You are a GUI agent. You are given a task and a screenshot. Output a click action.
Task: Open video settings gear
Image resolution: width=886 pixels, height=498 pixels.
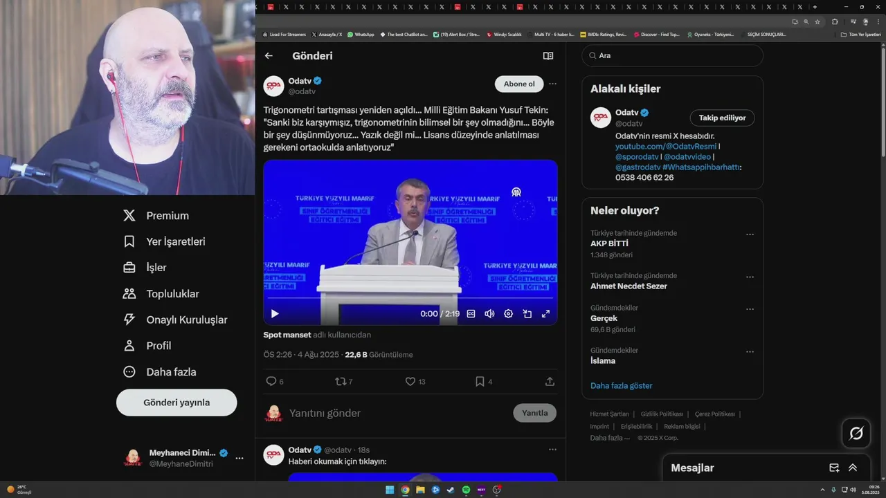(508, 313)
